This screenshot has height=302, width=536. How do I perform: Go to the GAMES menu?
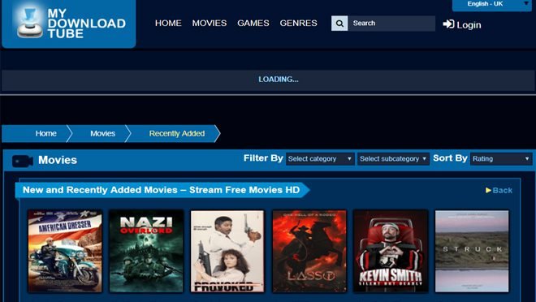[x=253, y=24]
